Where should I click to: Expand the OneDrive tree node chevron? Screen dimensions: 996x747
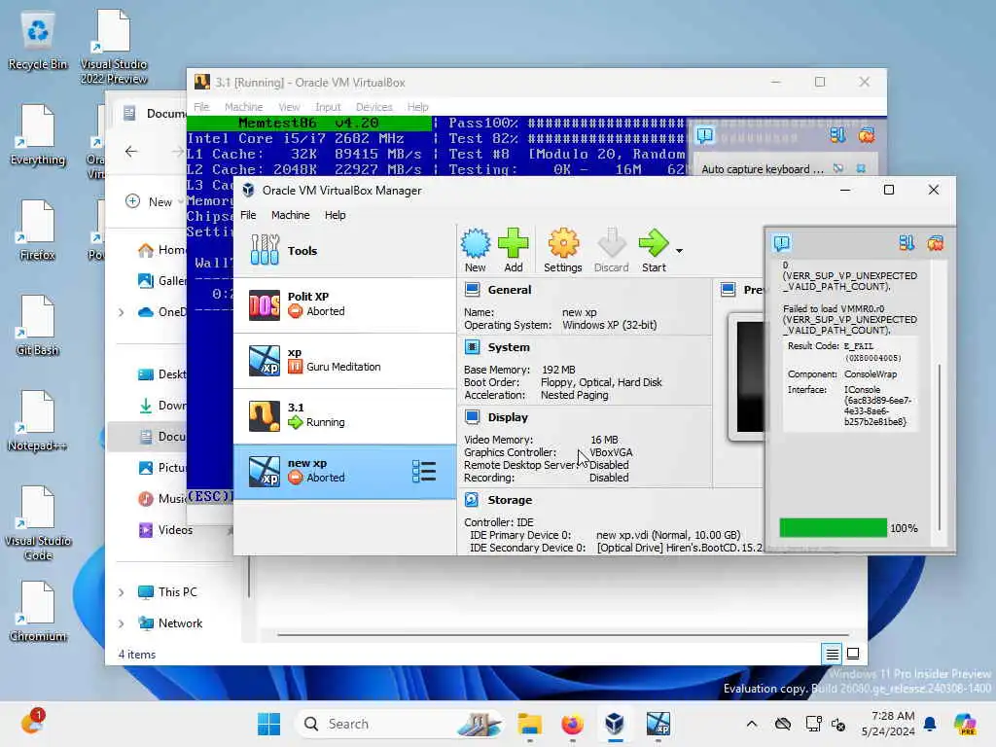[122, 312]
